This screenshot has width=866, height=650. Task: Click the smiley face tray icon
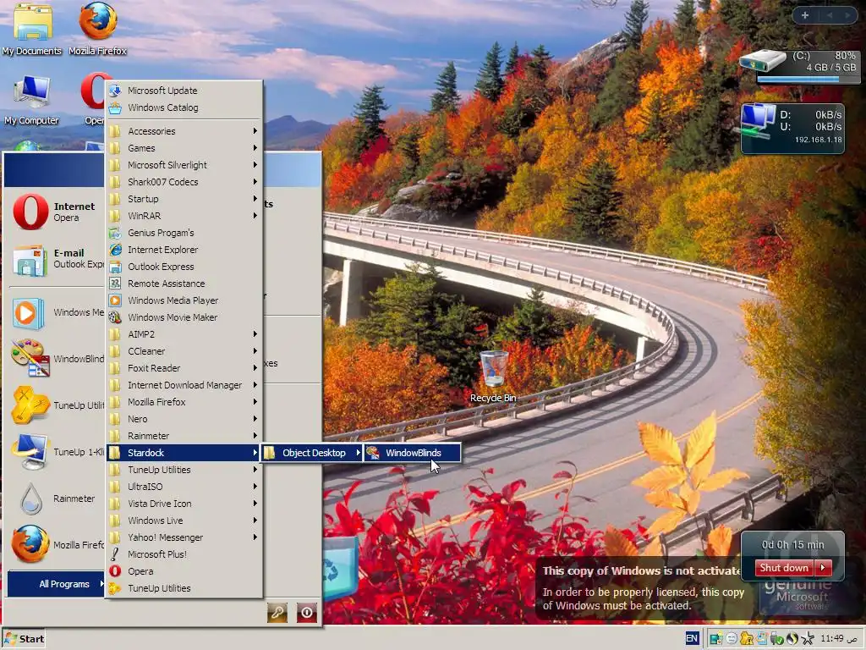(732, 639)
